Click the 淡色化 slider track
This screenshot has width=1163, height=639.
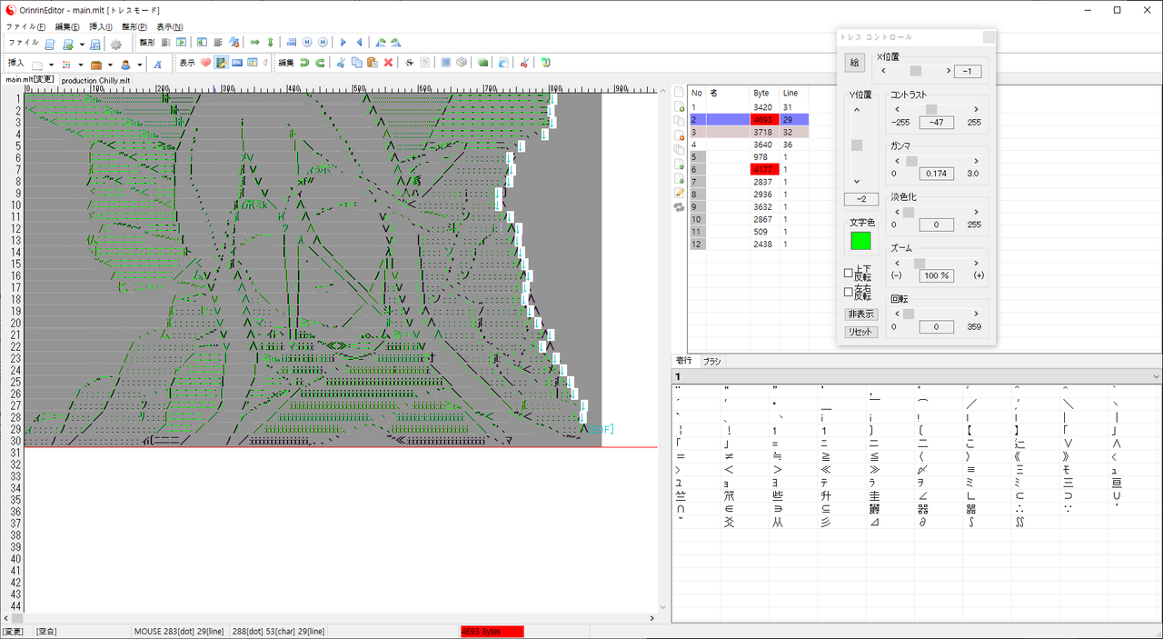937,211
